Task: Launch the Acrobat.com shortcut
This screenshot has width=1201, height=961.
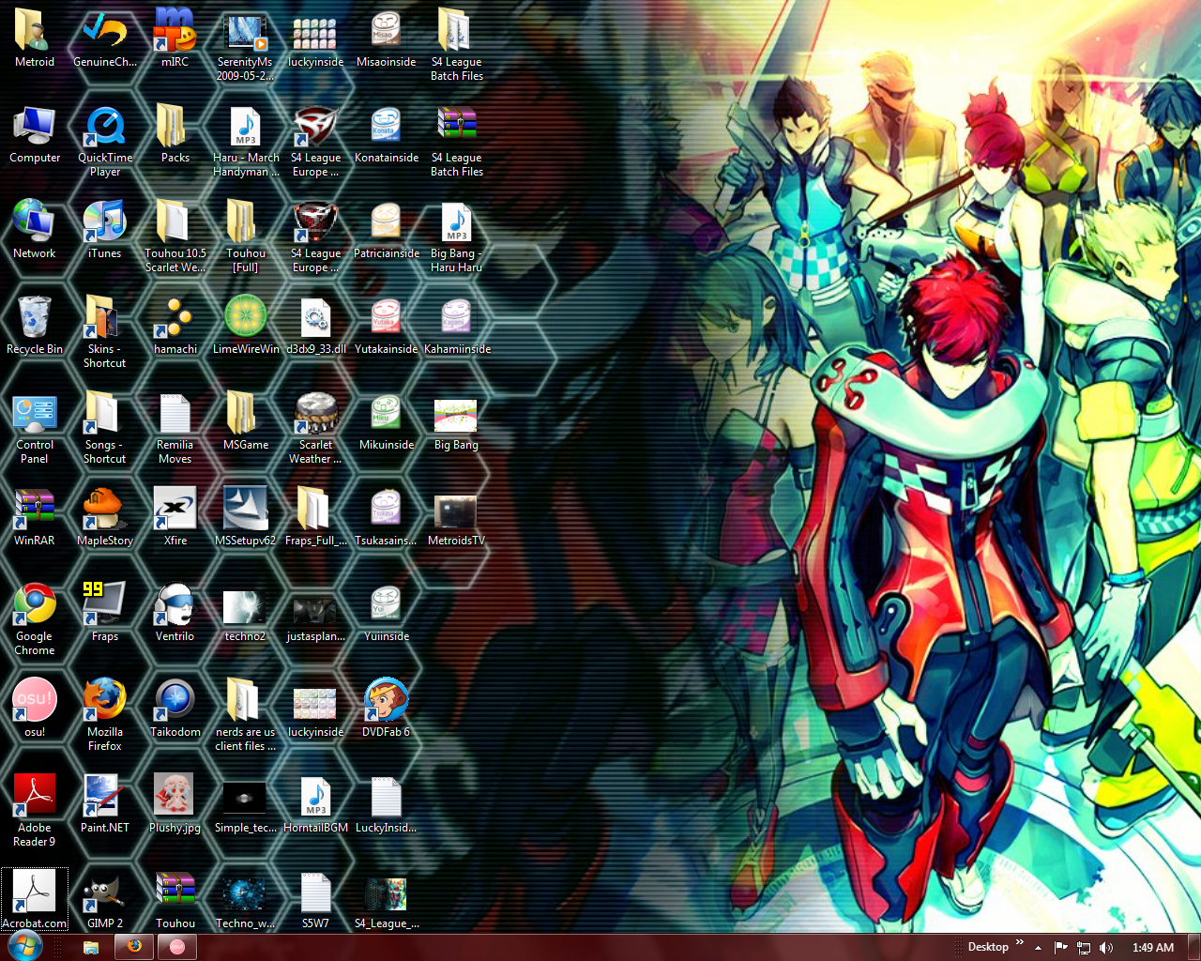Action: 35,900
